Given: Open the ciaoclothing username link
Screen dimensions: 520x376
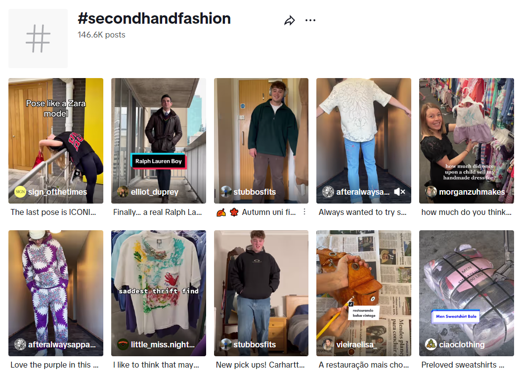Looking at the screenshot, I should 461,344.
